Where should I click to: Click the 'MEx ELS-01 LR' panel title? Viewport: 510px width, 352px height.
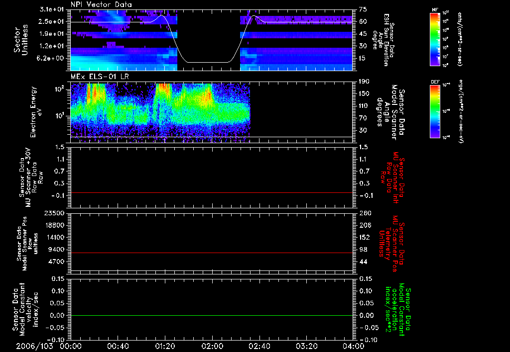pos(99,77)
